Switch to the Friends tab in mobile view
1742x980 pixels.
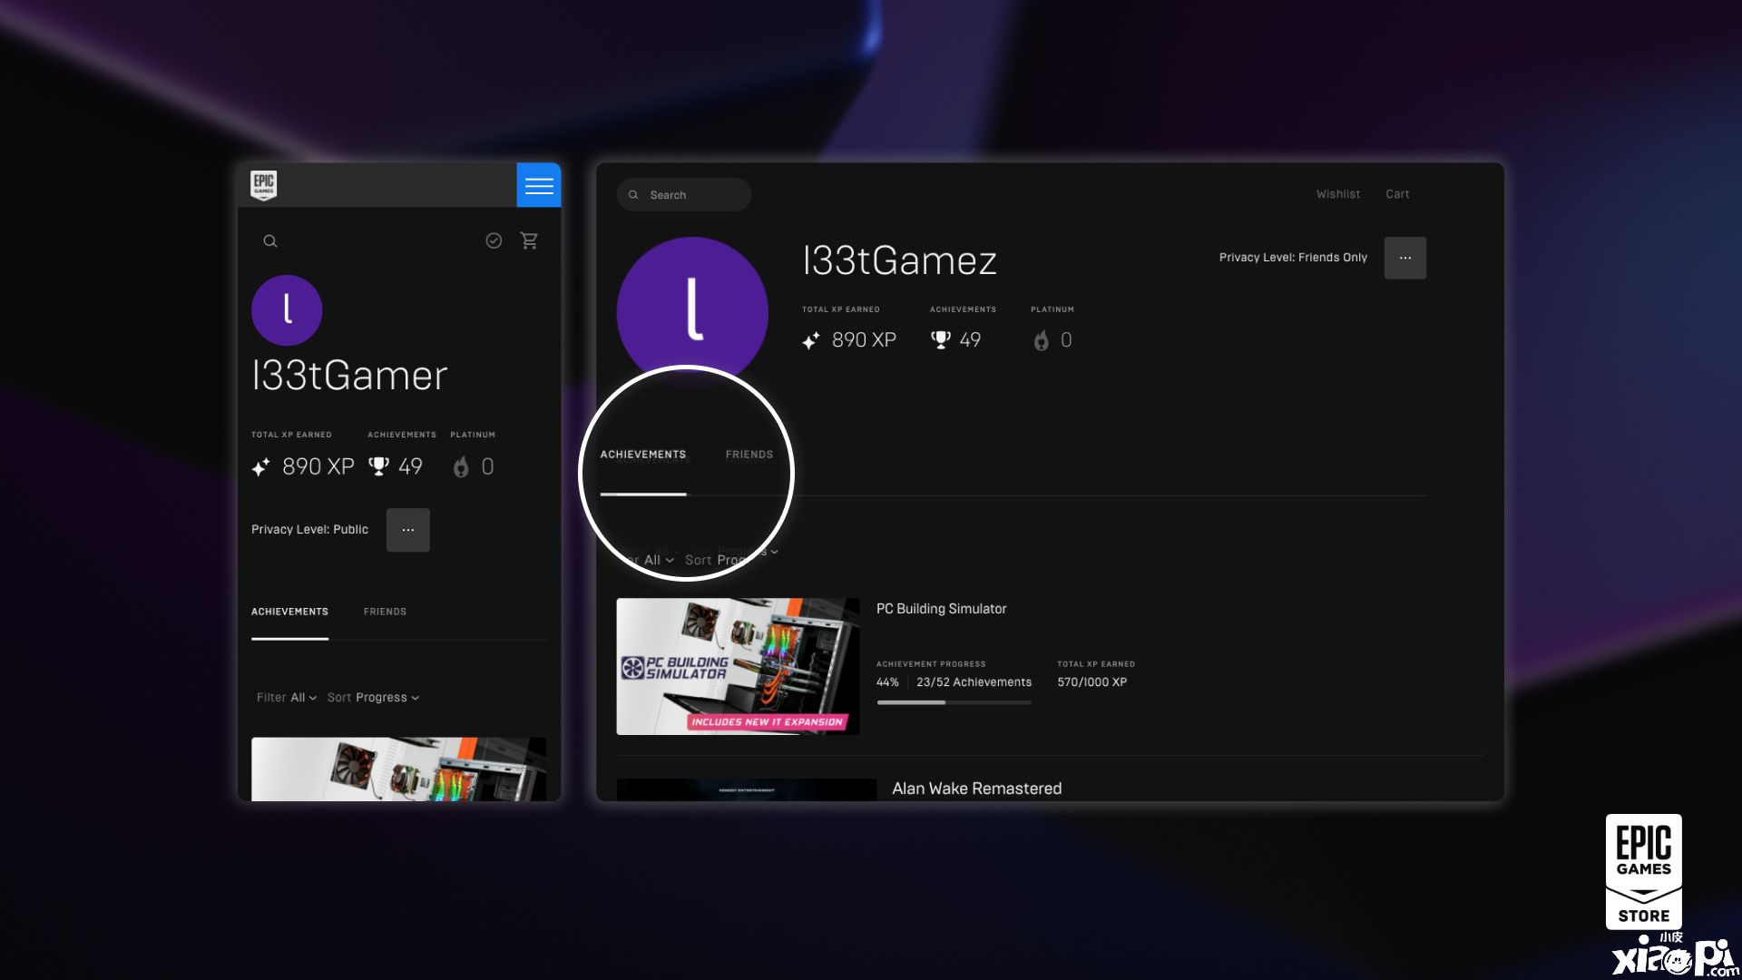[x=385, y=612]
